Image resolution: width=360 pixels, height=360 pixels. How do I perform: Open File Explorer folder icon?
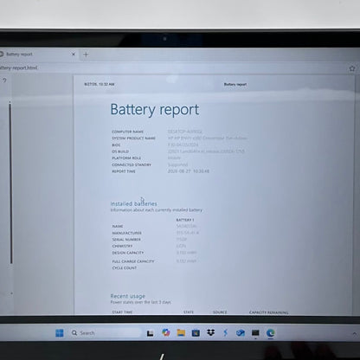(x=181, y=333)
